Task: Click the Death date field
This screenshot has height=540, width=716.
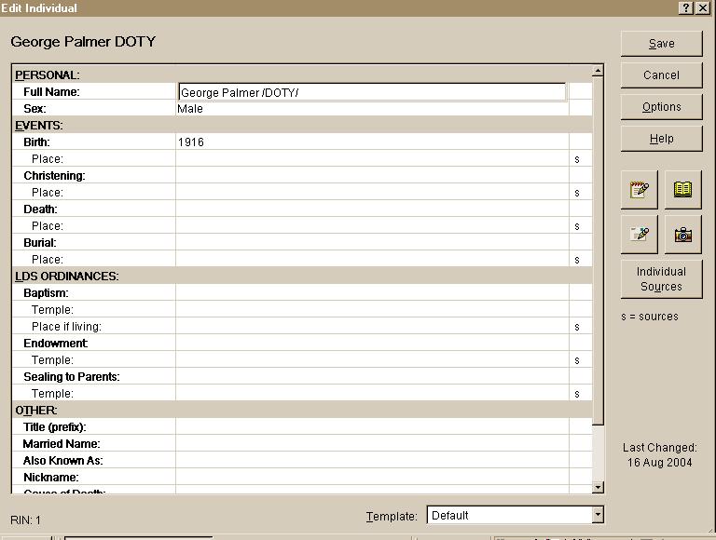Action: pos(372,209)
